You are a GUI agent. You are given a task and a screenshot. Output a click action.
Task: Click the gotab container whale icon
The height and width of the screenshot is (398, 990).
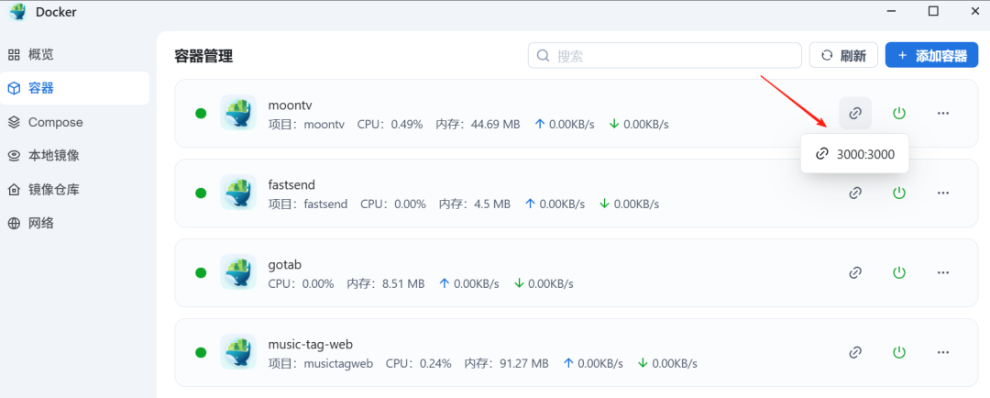[238, 271]
